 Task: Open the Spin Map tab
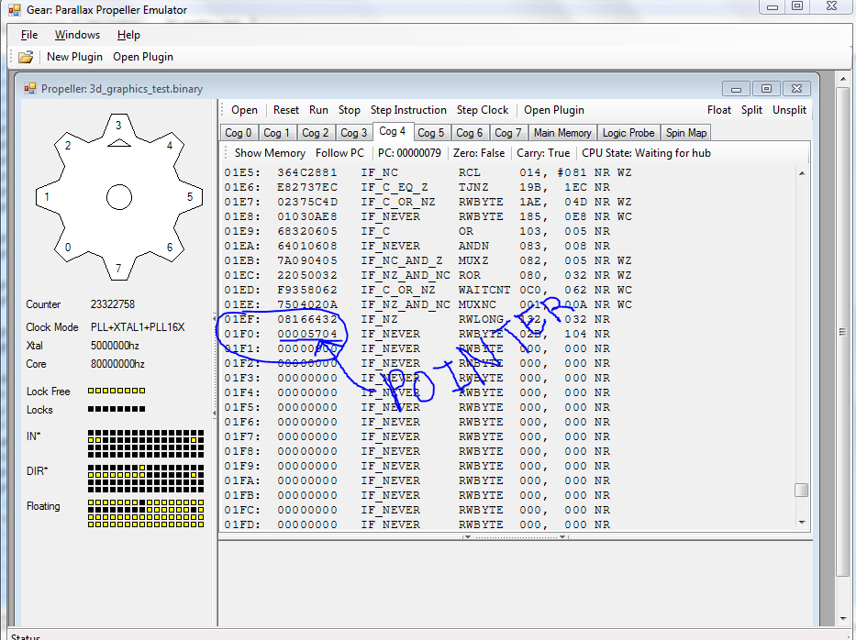coord(686,133)
